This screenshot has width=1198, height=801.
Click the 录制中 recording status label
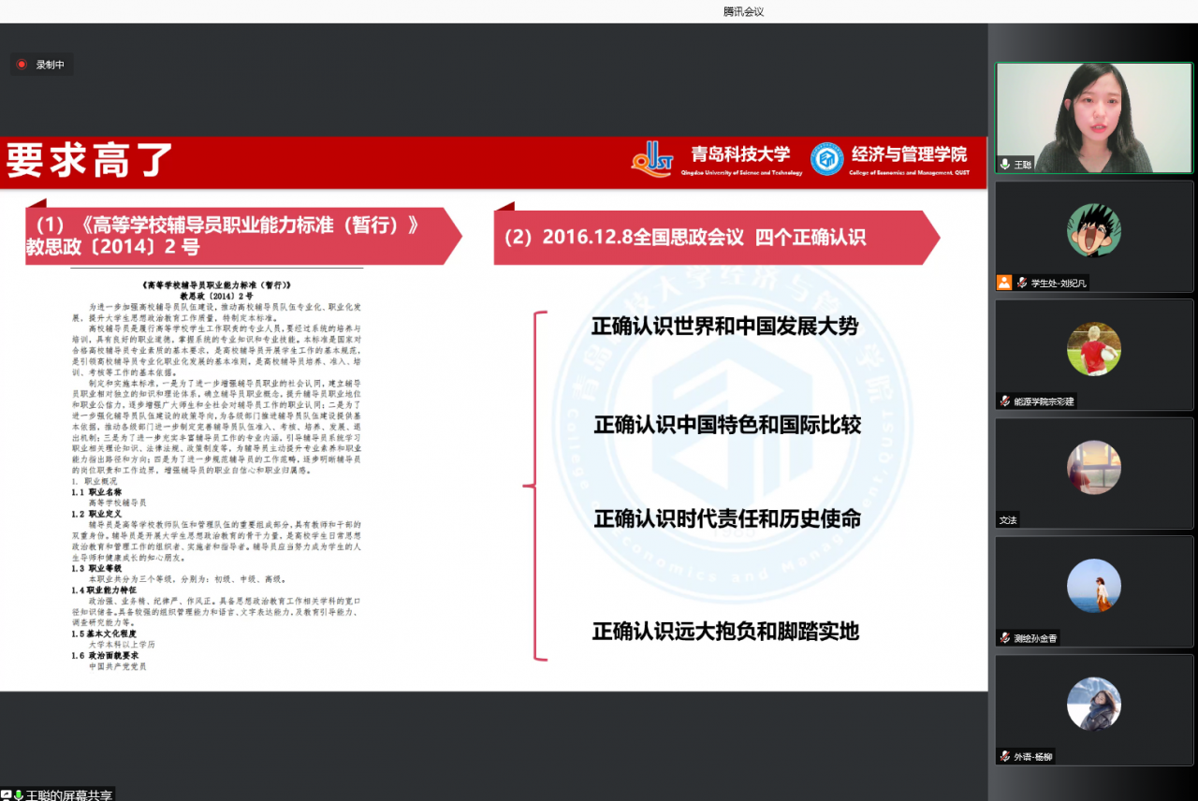(50, 65)
